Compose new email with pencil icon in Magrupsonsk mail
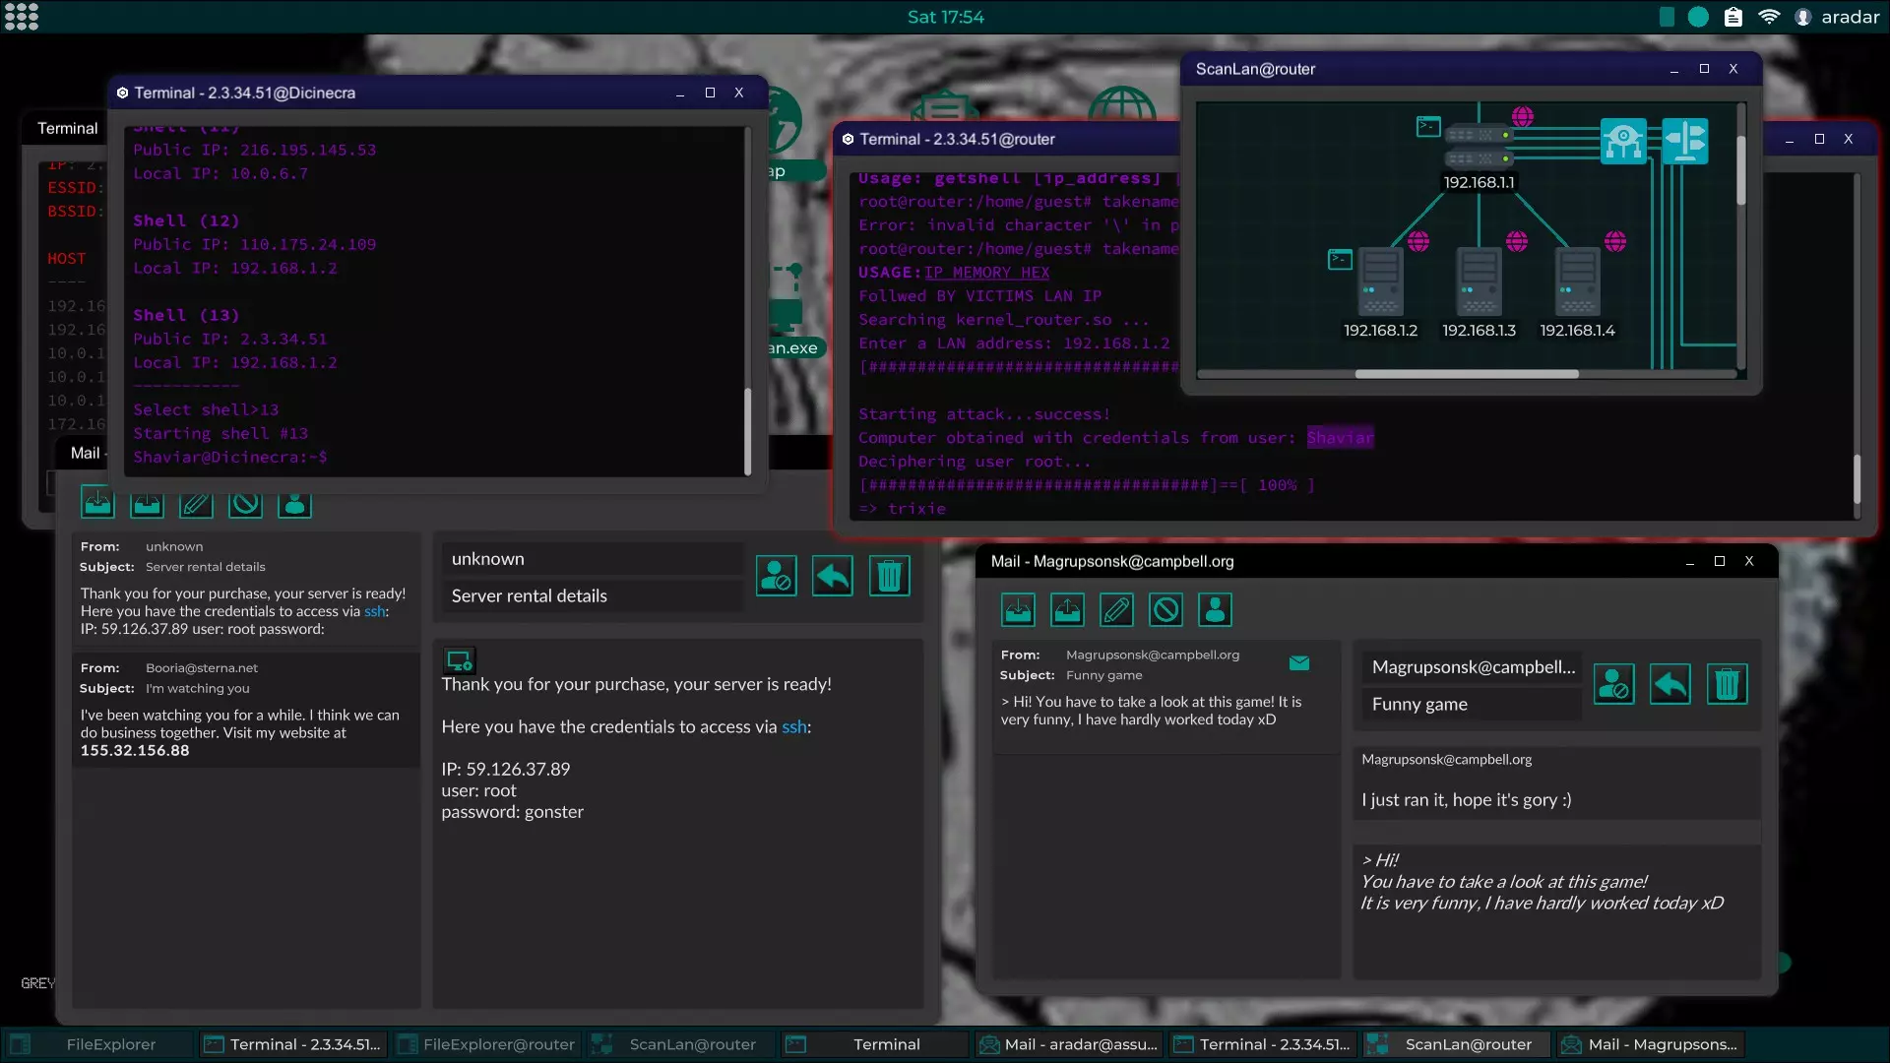 pyautogui.click(x=1116, y=610)
